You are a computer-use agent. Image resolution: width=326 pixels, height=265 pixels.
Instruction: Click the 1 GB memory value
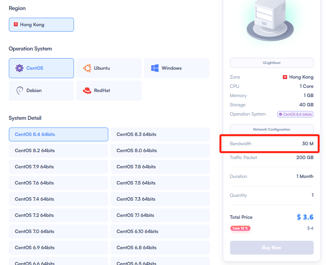(x=309, y=96)
